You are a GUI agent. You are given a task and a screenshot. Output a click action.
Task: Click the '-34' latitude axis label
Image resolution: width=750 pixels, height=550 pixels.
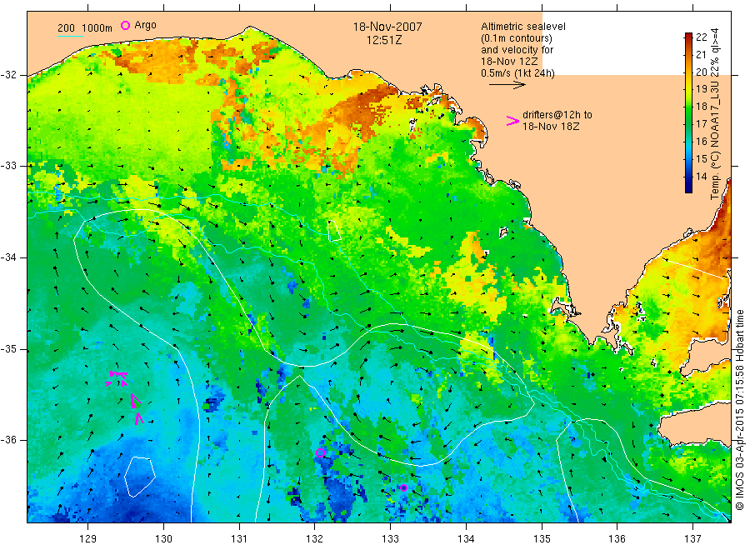point(8,257)
